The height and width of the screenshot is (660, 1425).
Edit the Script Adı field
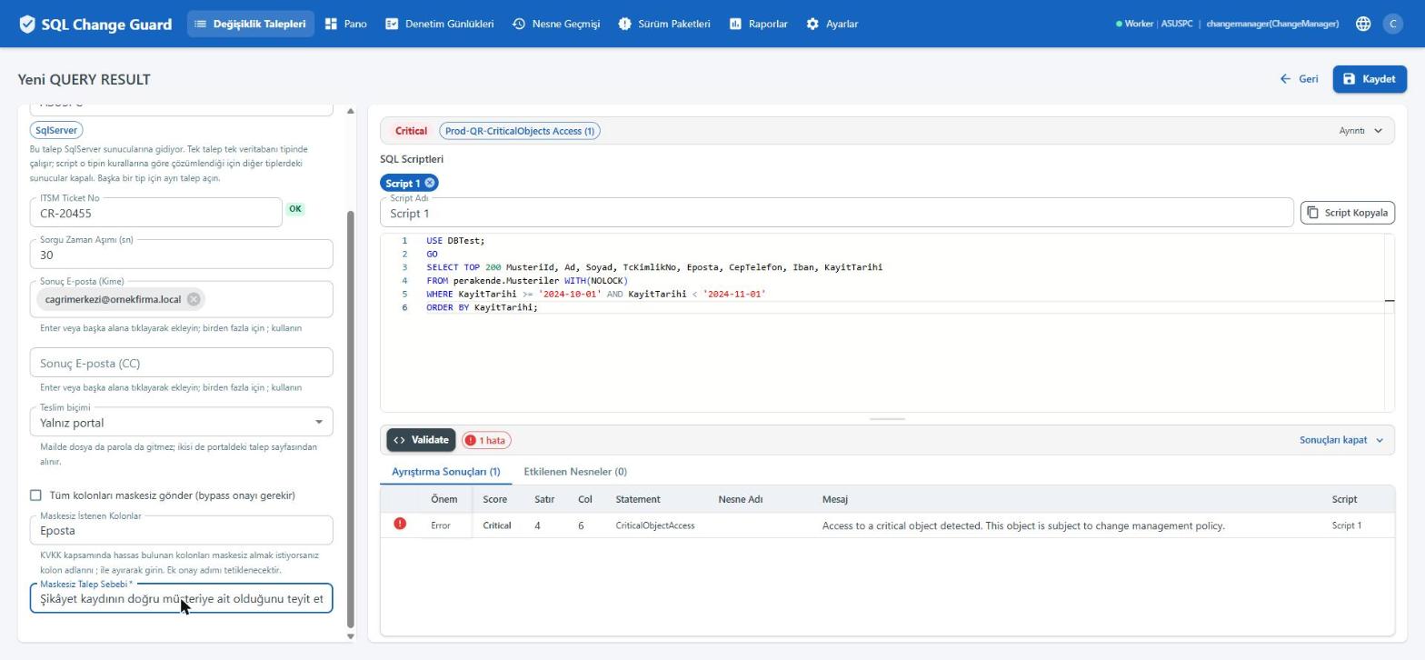(836, 213)
